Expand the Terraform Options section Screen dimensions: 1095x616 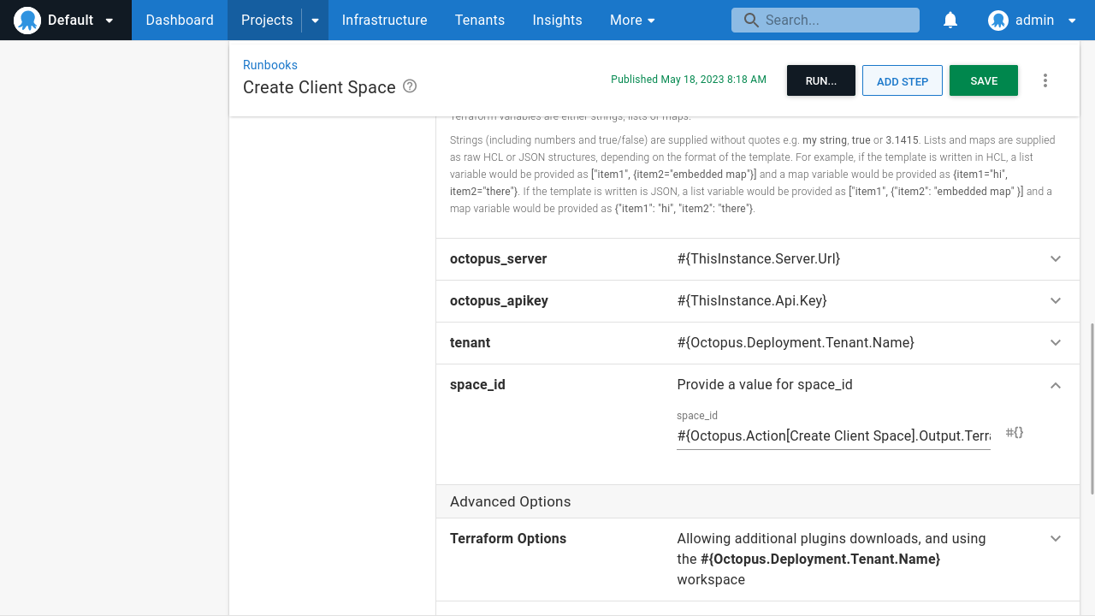(1055, 538)
